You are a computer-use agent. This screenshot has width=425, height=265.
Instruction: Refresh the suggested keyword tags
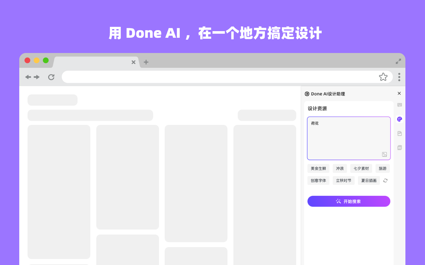tap(385, 181)
